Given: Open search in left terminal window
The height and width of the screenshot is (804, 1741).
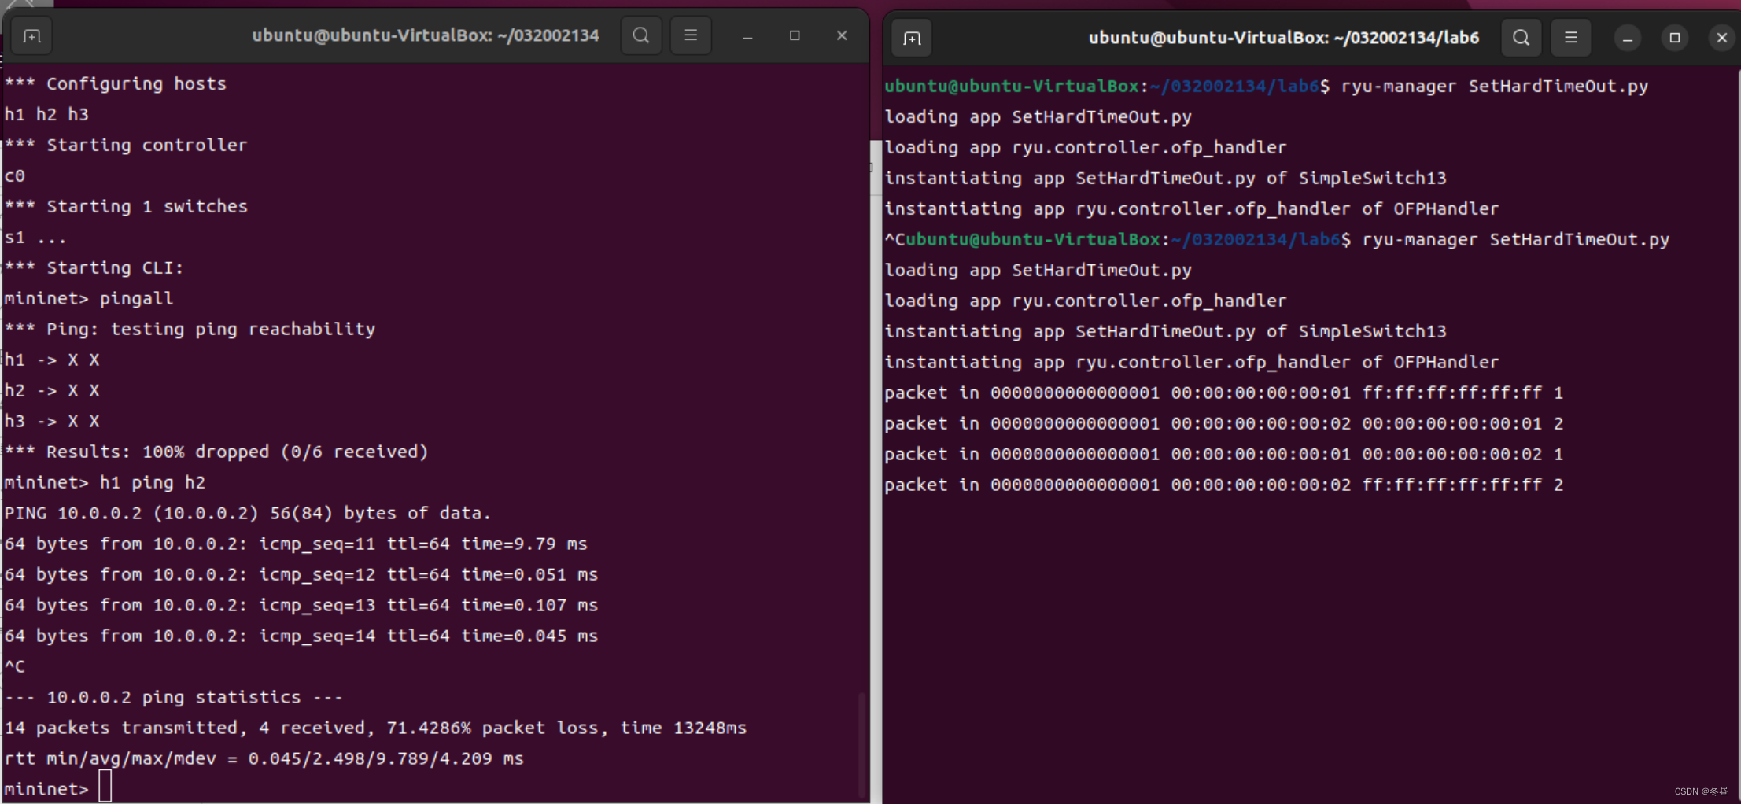Looking at the screenshot, I should pyautogui.click(x=641, y=35).
